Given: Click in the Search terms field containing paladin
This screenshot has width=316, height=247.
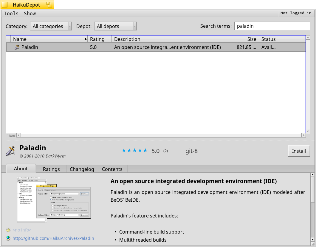Looking at the screenshot, I should point(272,26).
